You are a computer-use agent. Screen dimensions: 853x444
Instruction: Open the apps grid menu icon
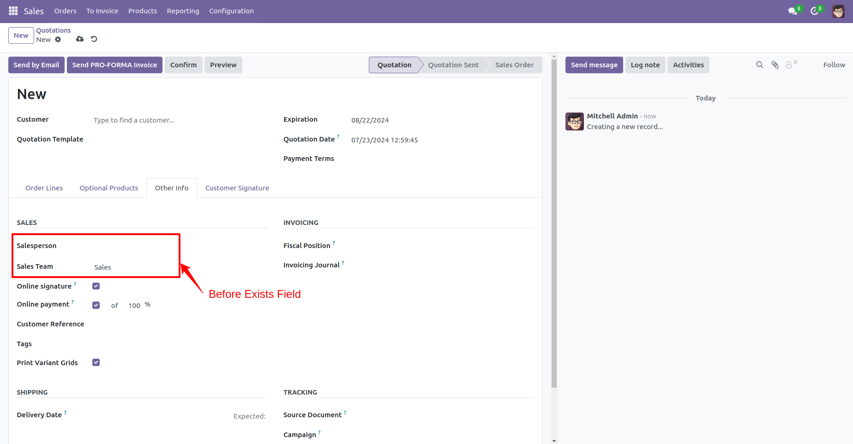[x=13, y=11]
